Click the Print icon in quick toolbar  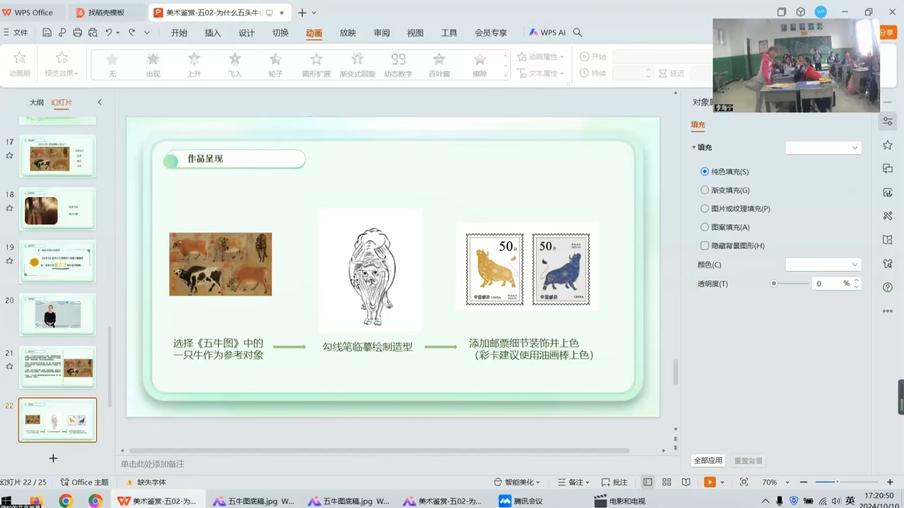[x=77, y=32]
